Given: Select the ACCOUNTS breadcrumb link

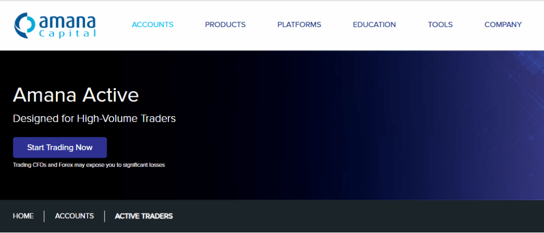Looking at the screenshot, I should click(74, 216).
